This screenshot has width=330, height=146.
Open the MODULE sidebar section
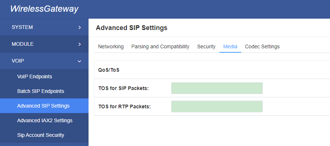click(44, 44)
